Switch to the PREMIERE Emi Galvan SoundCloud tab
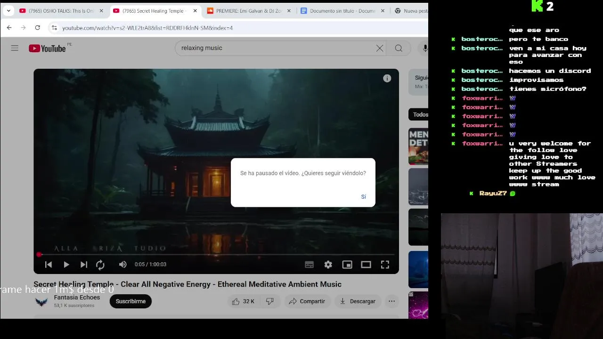 [249, 11]
